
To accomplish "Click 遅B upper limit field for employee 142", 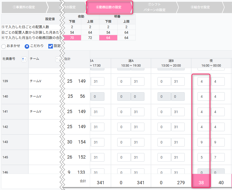I will click(x=178, y=127).
